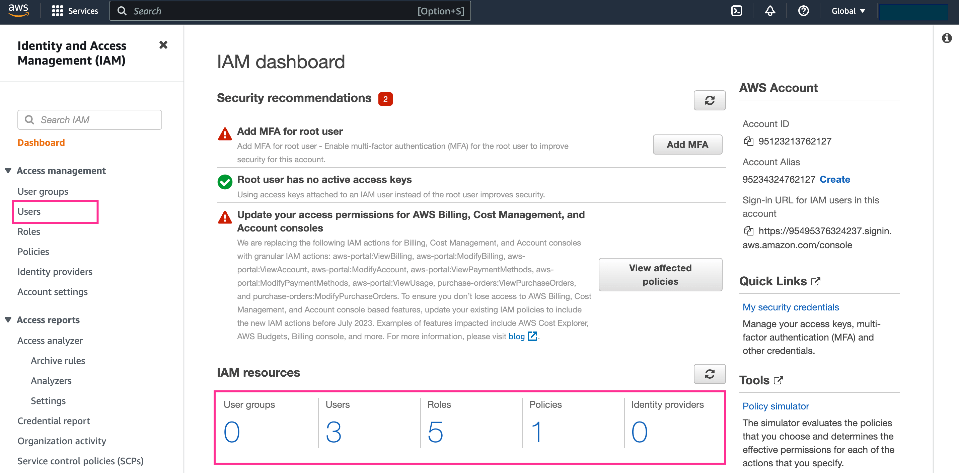This screenshot has height=473, width=959.
Task: Open Organization activity in the sidebar
Action: point(62,441)
